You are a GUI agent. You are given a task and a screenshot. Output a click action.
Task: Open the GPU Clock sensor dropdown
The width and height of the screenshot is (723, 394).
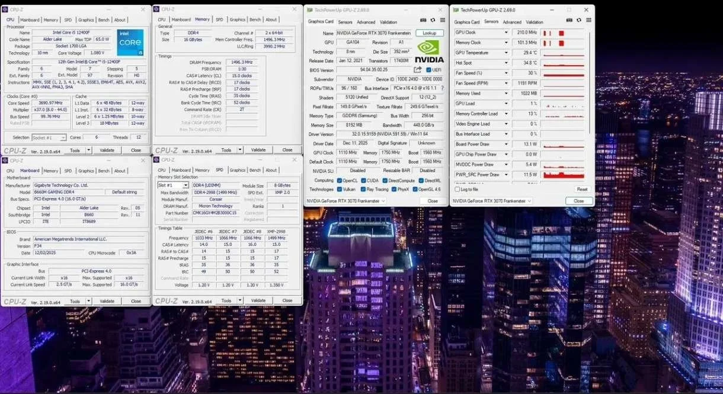click(506, 33)
